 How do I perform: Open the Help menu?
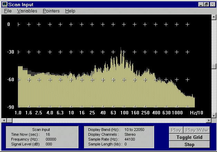[70, 11]
